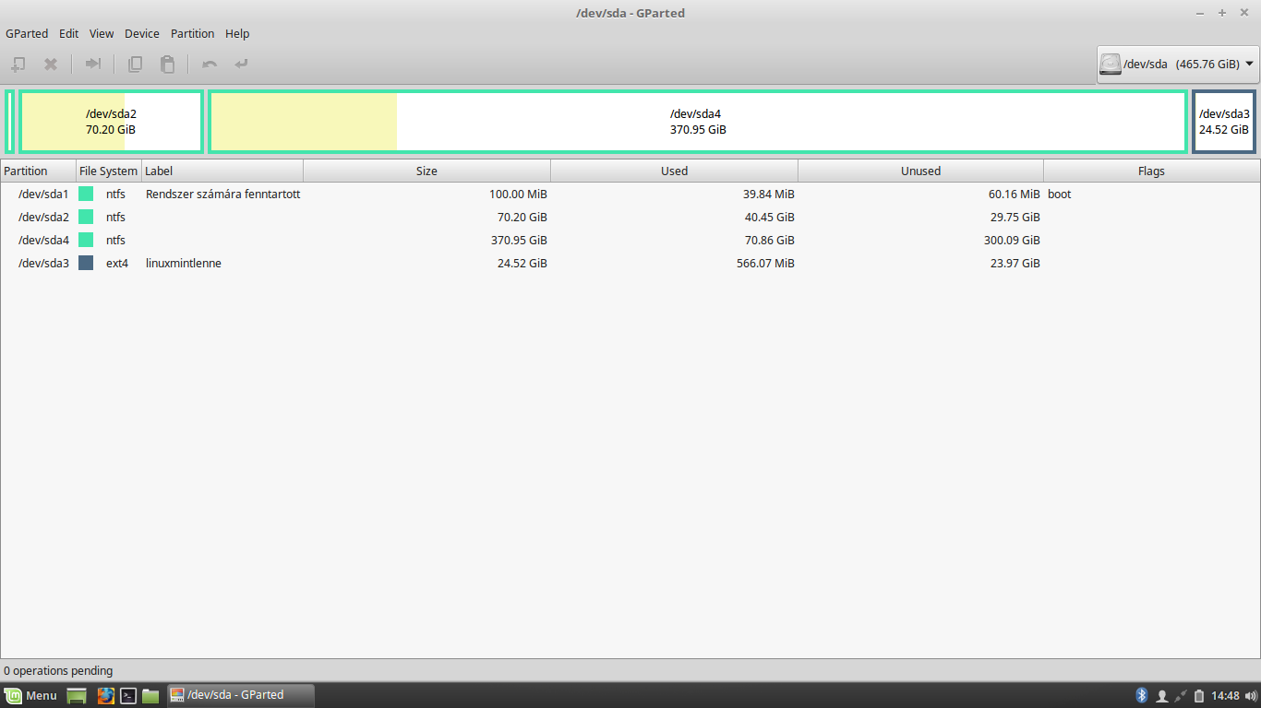Click the 40.45 GiB used value

pos(769,218)
